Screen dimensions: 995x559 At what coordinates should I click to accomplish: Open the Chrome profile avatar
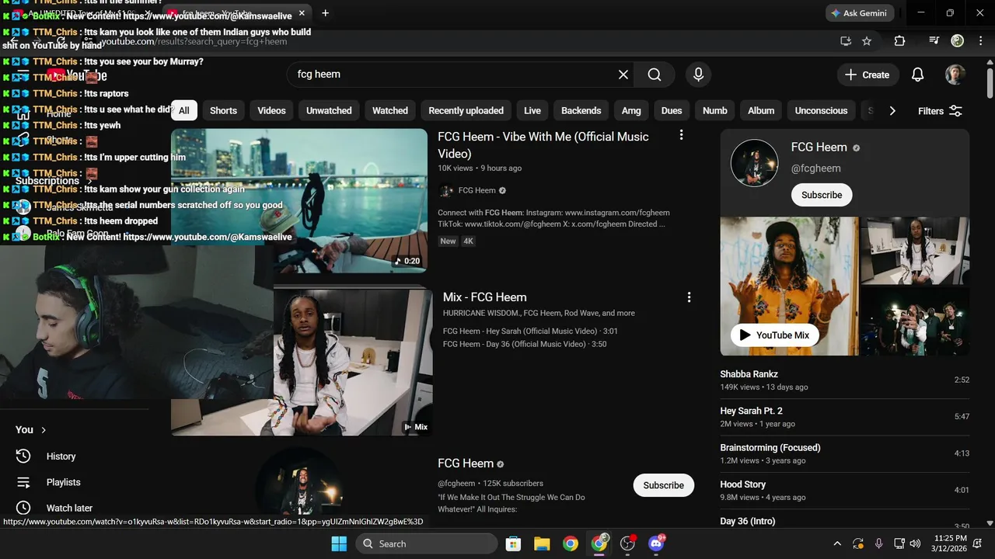pyautogui.click(x=958, y=41)
